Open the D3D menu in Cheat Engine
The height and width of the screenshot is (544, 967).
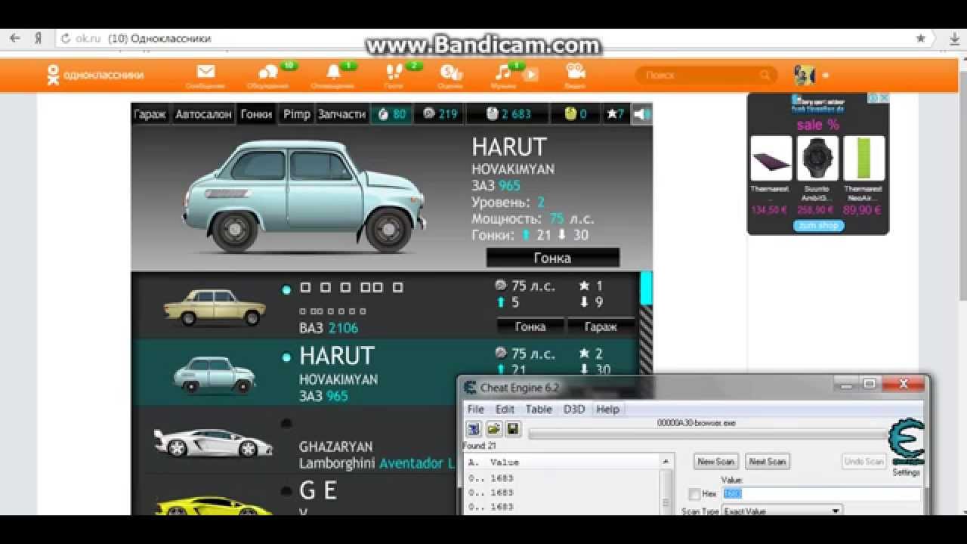coord(573,410)
